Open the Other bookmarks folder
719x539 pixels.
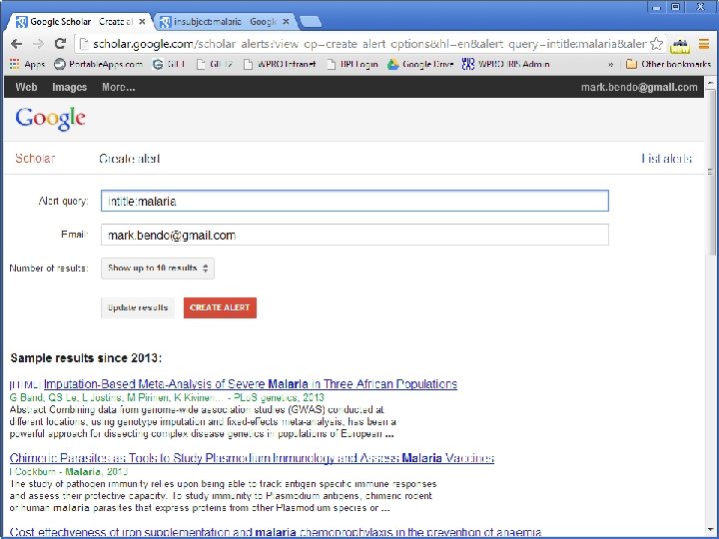(668, 64)
